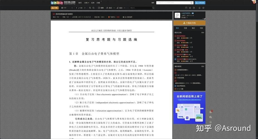258x139 pixels.
Task: Click 更多 link in 猜你喜欢 section
Action: [x=203, y=66]
